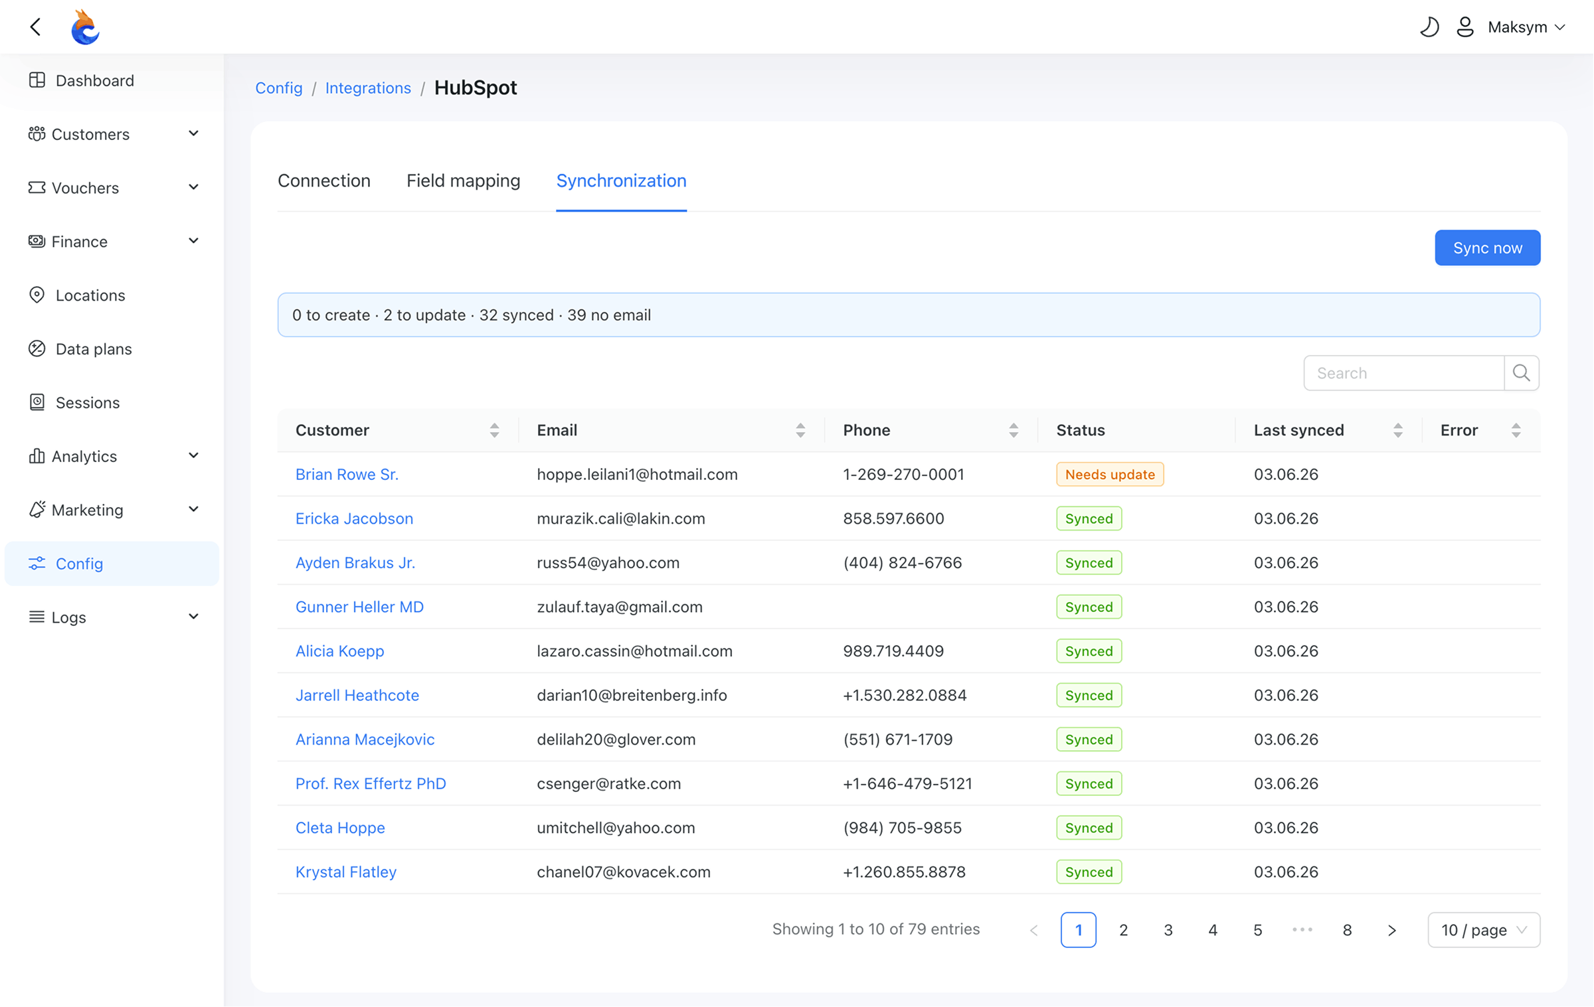
Task: Expand the Customers menu chevron
Action: pyautogui.click(x=193, y=134)
